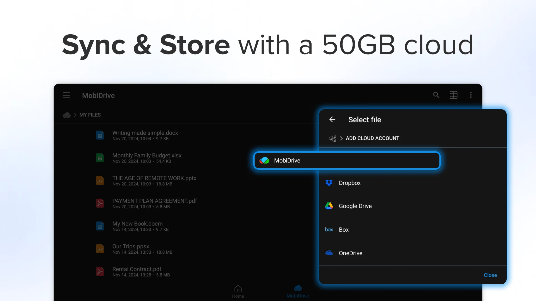Expand the MY FILES breadcrumb chevron
536x301 pixels.
(x=75, y=115)
